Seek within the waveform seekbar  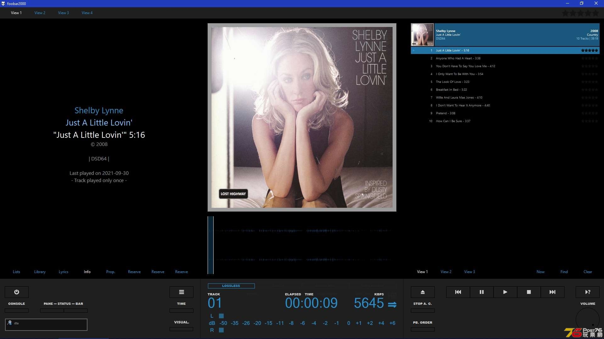point(302,245)
